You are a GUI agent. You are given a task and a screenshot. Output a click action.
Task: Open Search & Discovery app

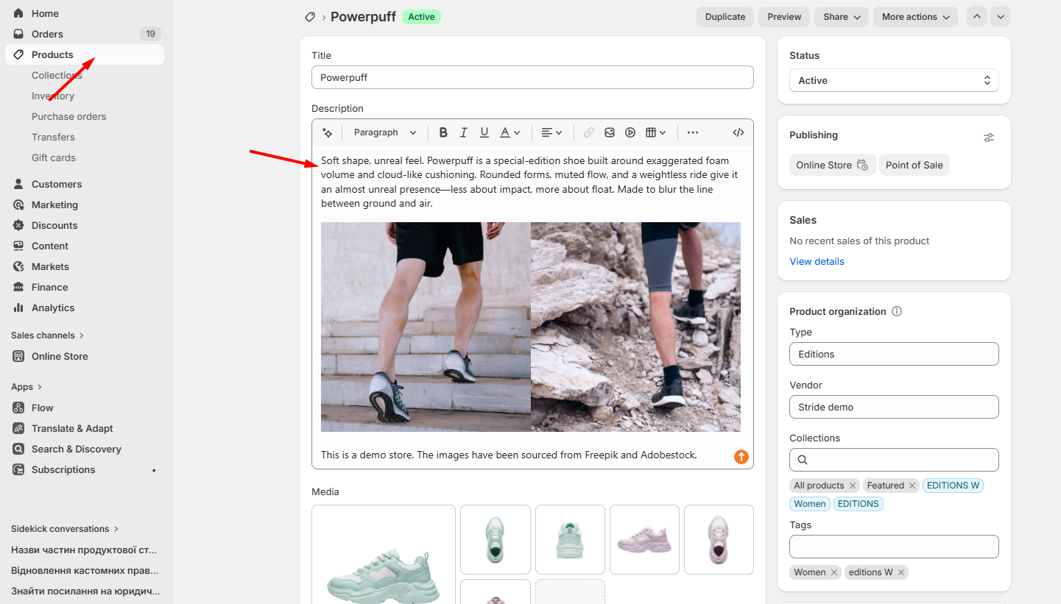pos(85,449)
